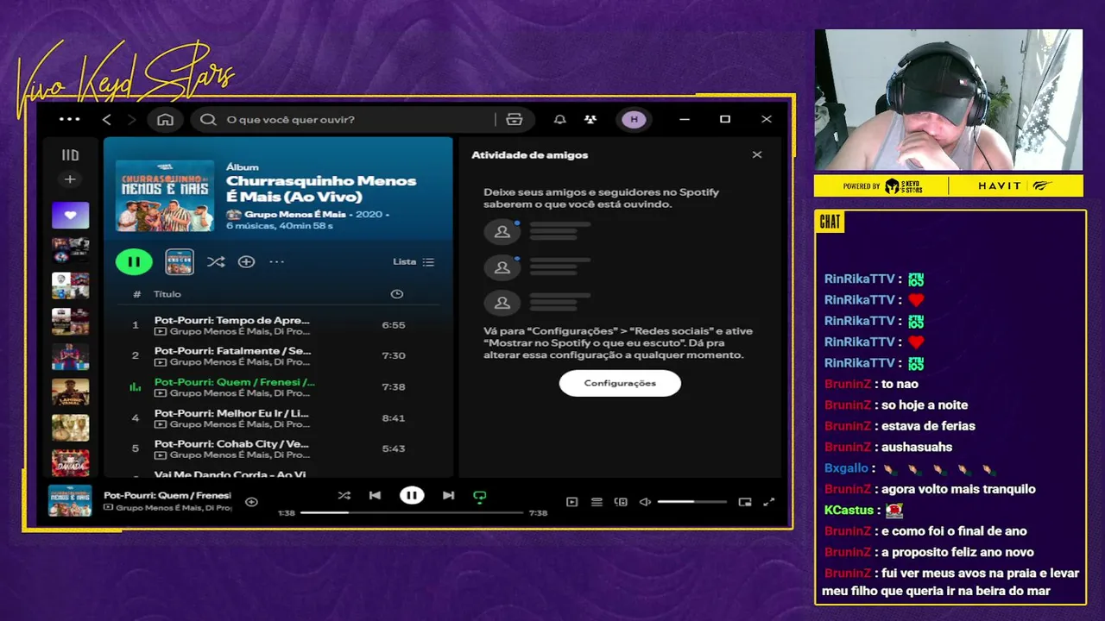Create a playlist with the plus button

[70, 179]
